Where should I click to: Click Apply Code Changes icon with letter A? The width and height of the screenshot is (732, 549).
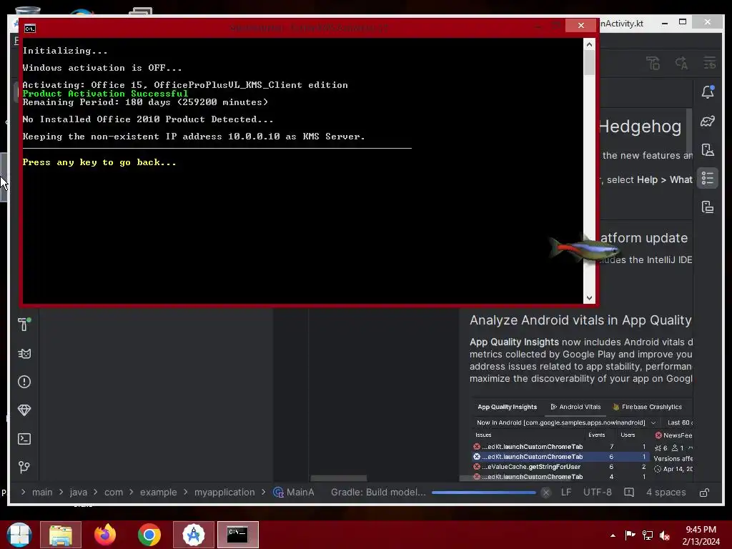pyautogui.click(x=681, y=63)
